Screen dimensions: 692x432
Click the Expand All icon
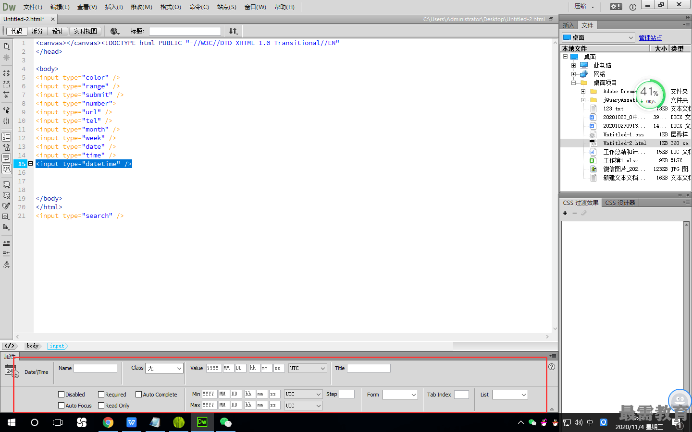tap(6, 95)
